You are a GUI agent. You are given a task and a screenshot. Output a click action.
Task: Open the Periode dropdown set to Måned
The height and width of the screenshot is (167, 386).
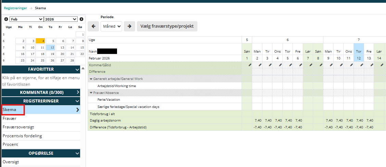tap(111, 26)
